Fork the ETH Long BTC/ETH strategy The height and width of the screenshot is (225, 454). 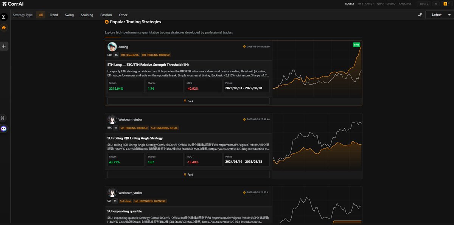pos(188,101)
